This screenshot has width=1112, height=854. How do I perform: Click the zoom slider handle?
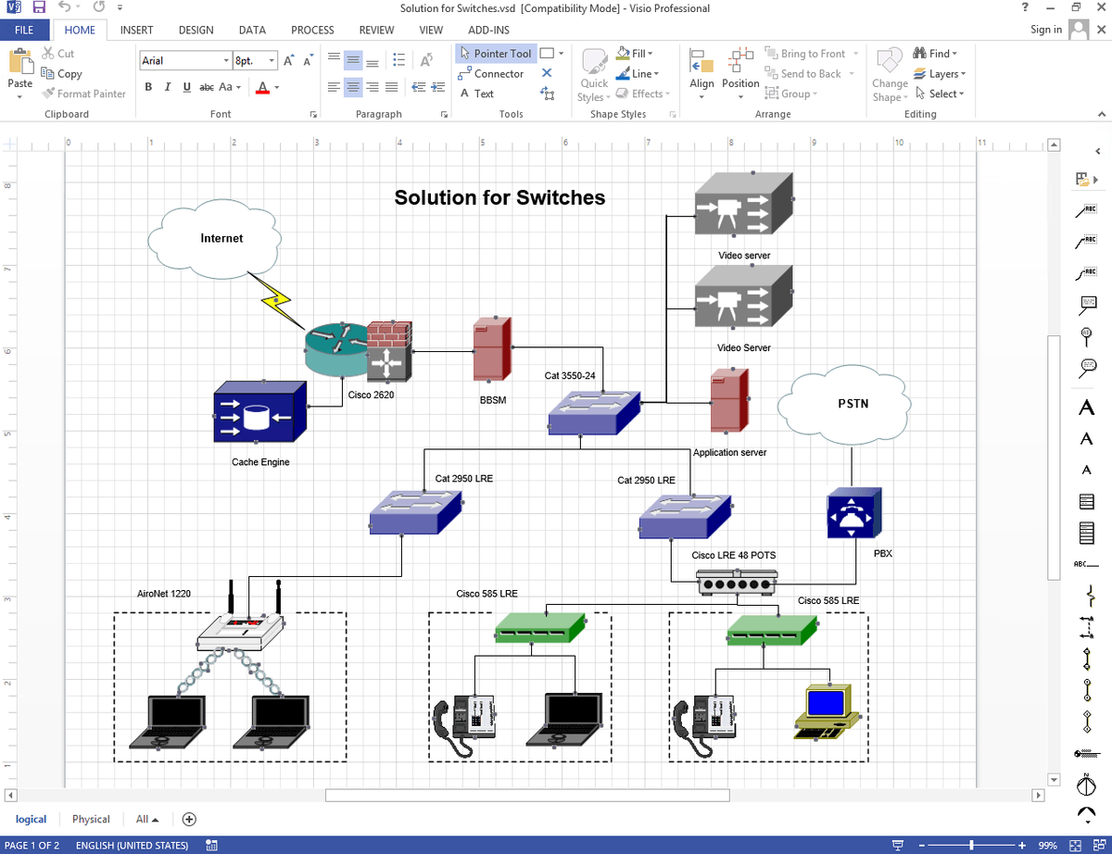click(x=971, y=845)
